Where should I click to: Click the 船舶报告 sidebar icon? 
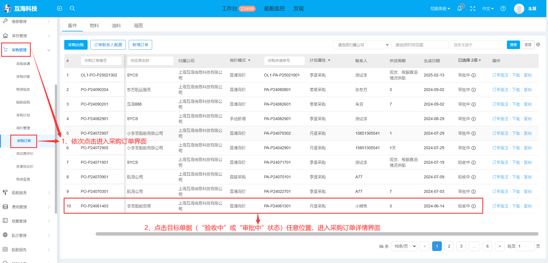(x=5, y=249)
